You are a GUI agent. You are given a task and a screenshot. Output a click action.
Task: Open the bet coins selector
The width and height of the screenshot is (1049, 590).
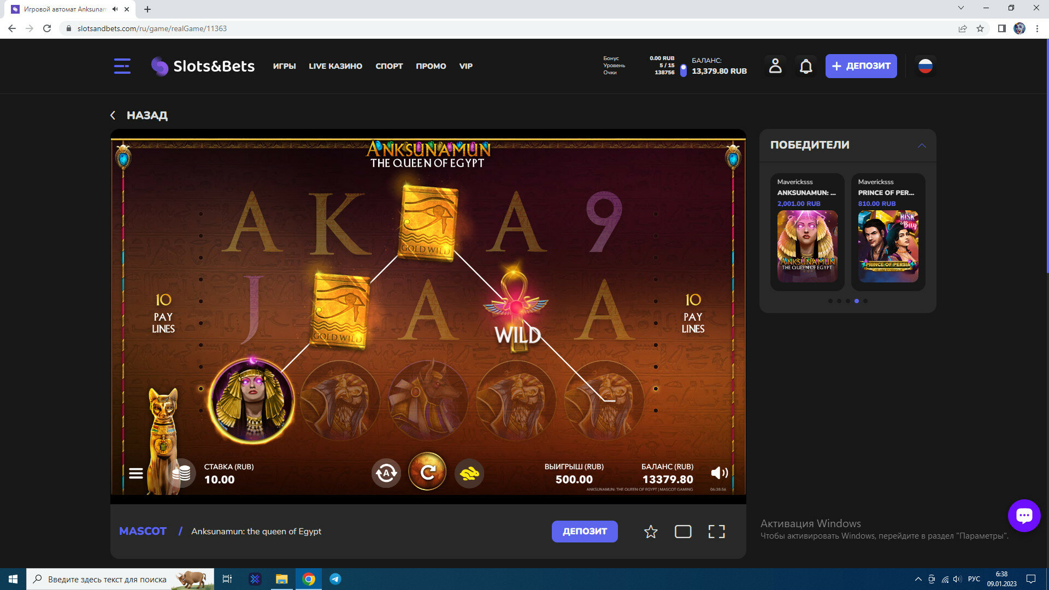pos(181,473)
